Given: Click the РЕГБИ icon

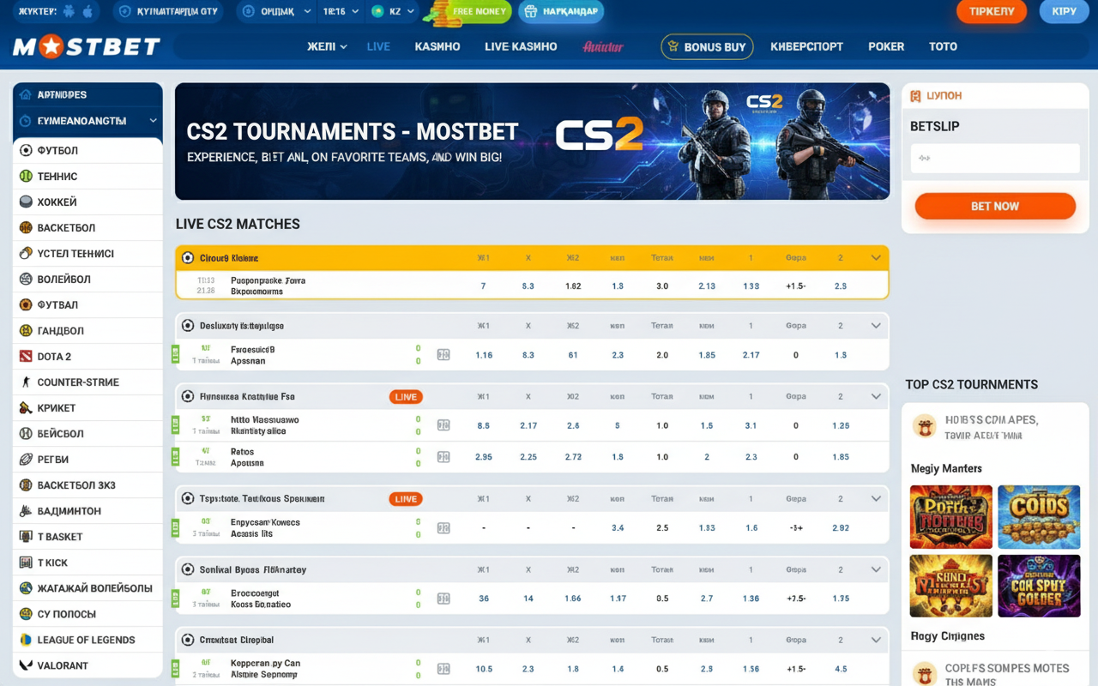Looking at the screenshot, I should coord(26,459).
